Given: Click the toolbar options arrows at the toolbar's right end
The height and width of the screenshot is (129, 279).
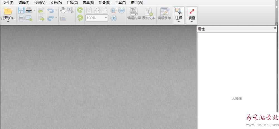Looking at the screenshot, I should pos(276,24).
